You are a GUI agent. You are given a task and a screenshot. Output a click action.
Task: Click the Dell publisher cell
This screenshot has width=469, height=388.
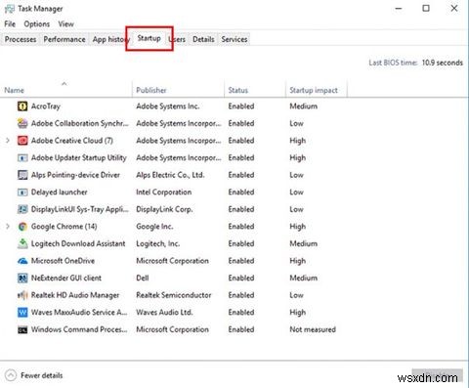pyautogui.click(x=143, y=278)
